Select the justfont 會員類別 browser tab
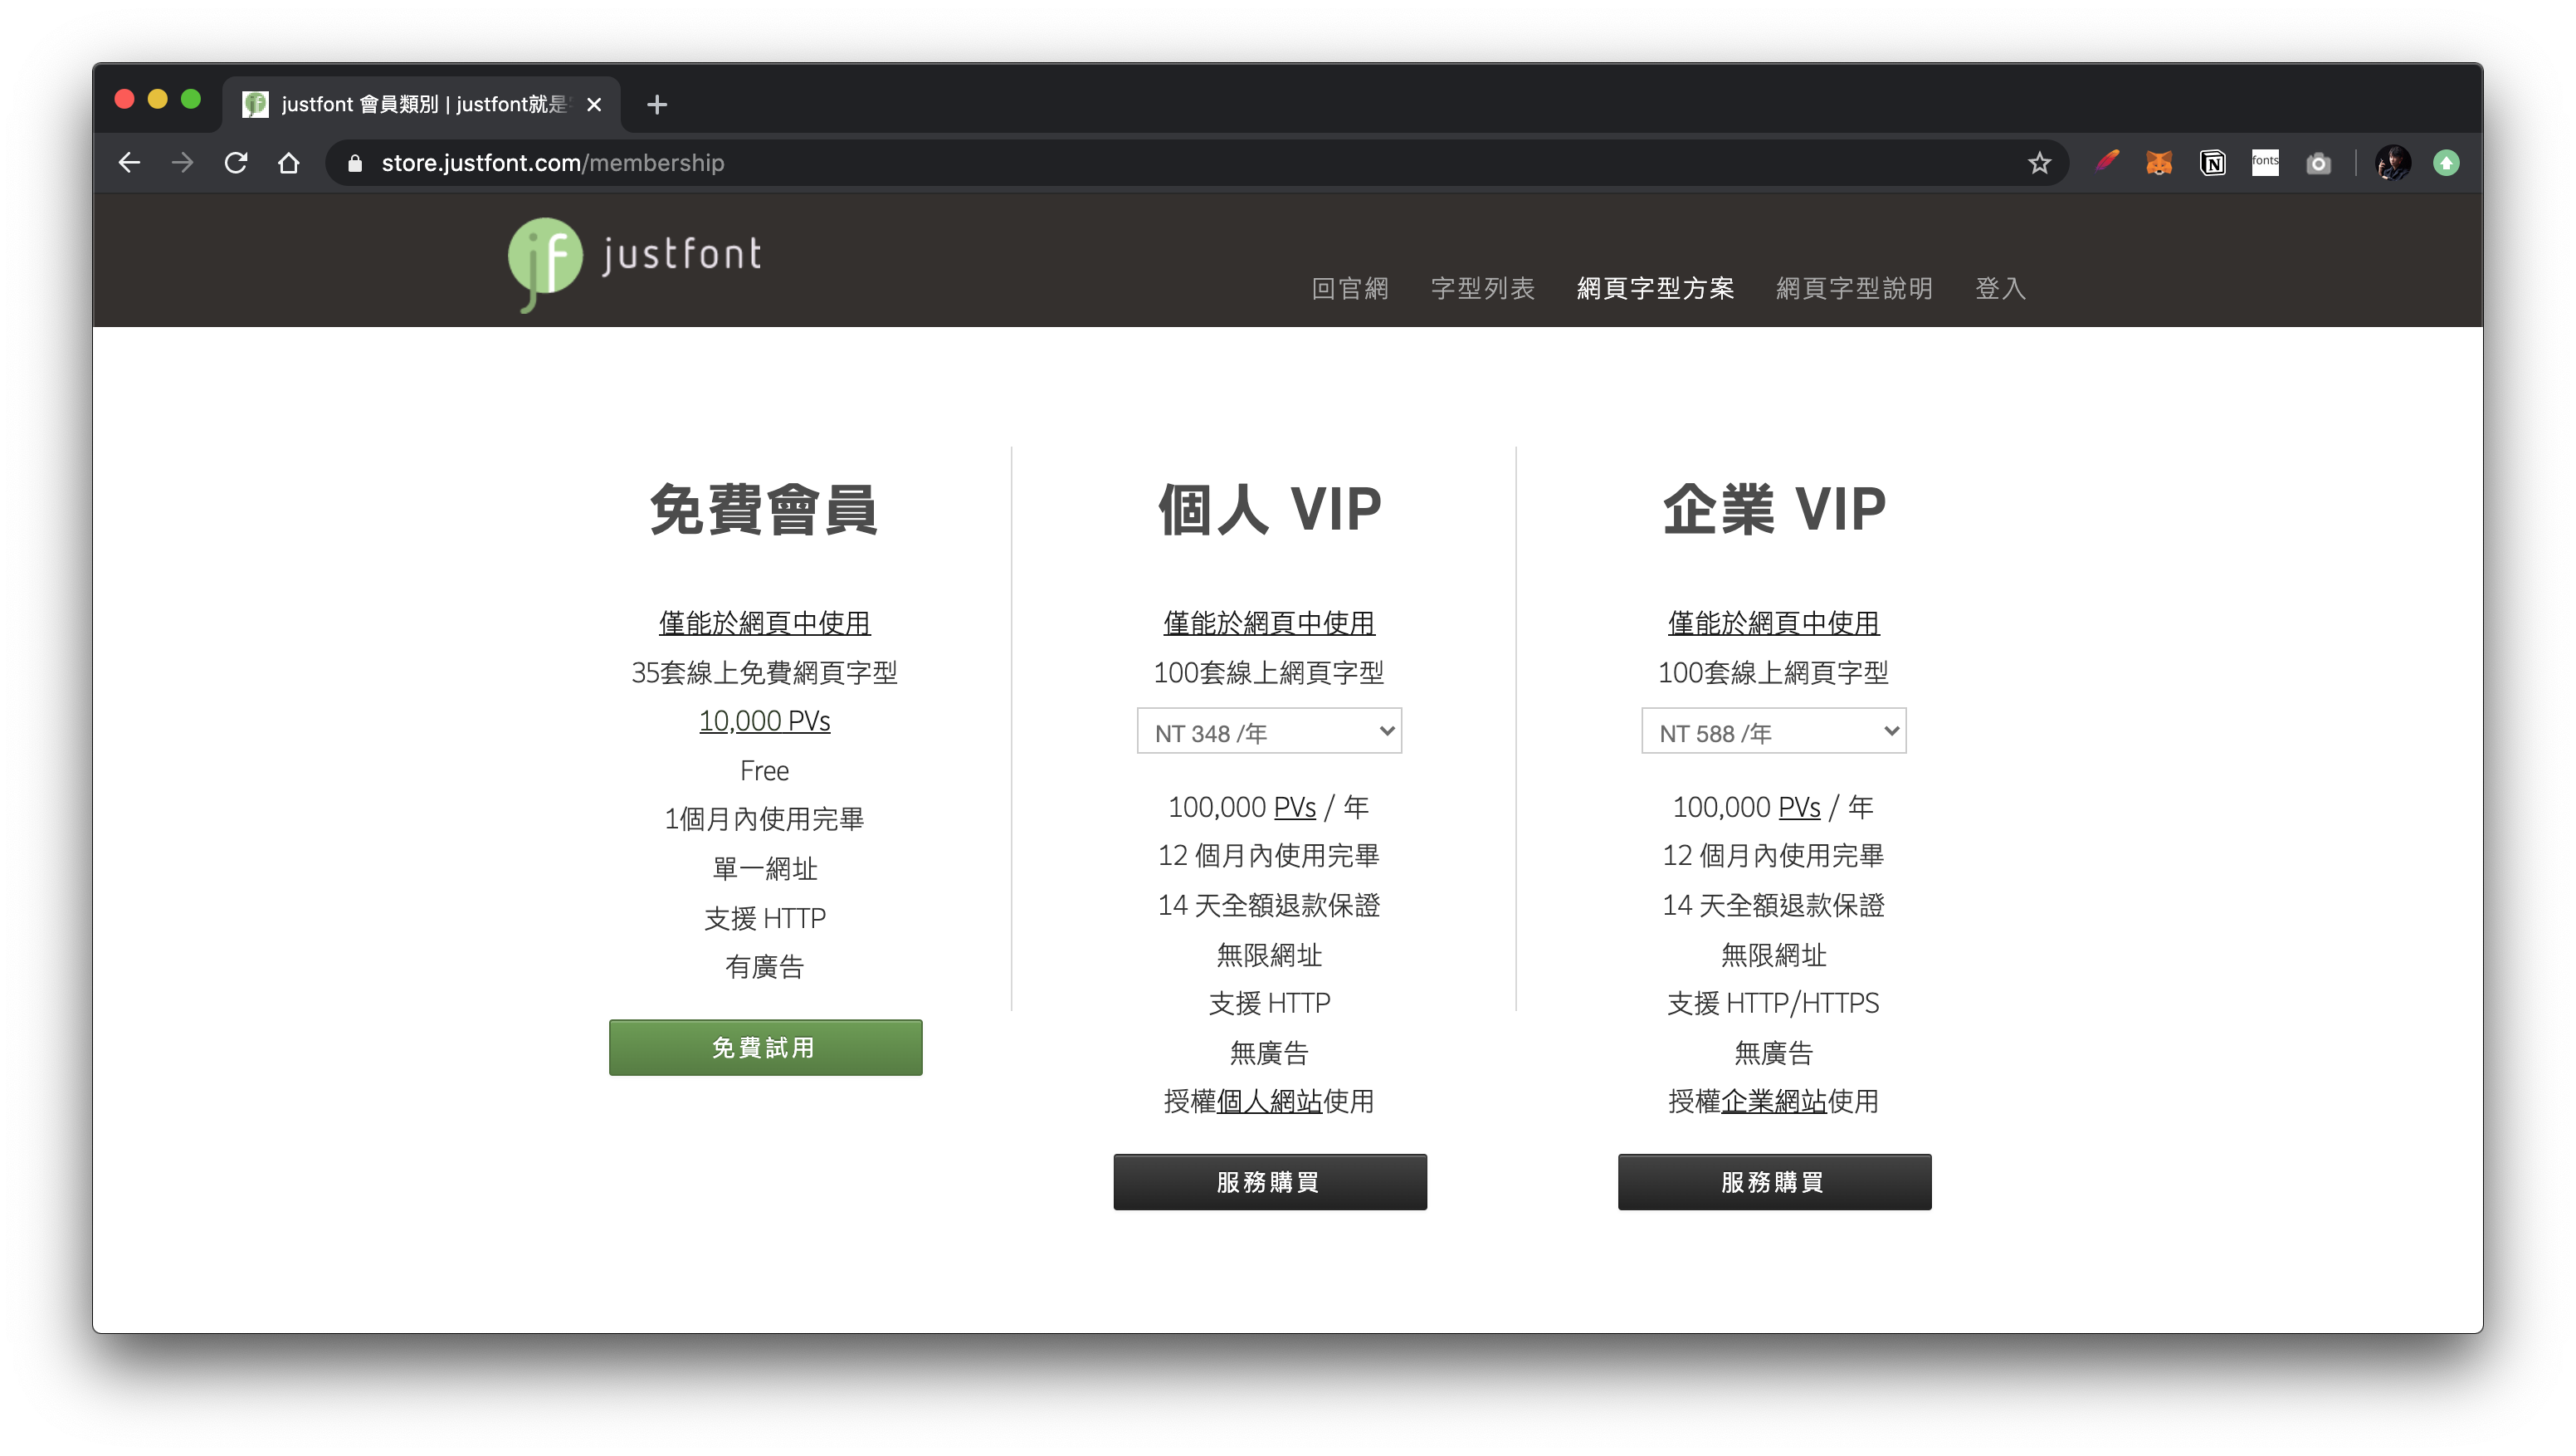Image resolution: width=2576 pixels, height=1456 pixels. click(421, 104)
